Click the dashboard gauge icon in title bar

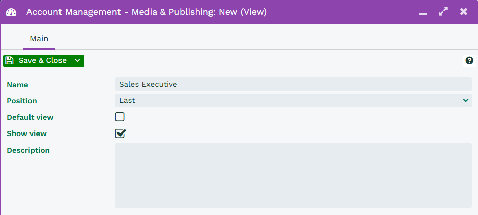click(x=11, y=12)
